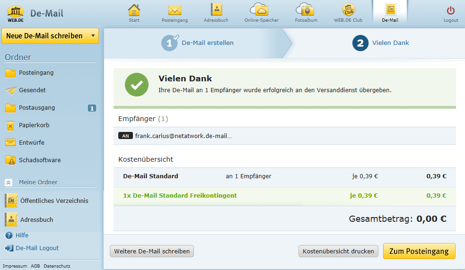Click the Kostenübersicht heading
The image size is (465, 270).
[146, 159]
